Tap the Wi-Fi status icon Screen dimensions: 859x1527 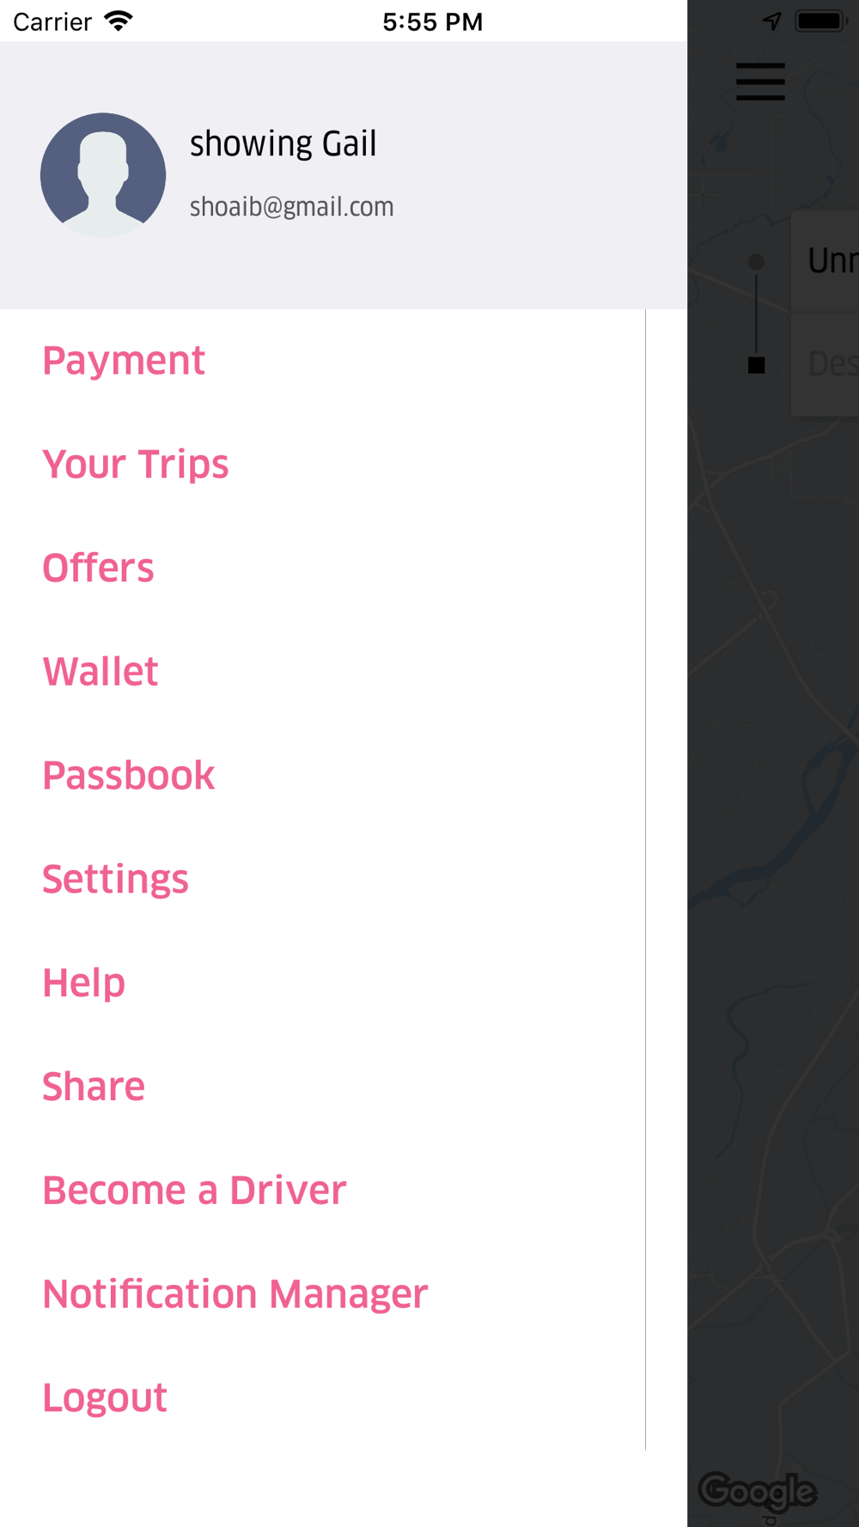(x=118, y=21)
